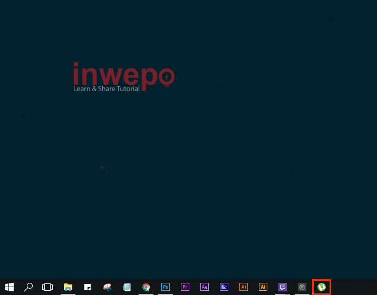Click the Illustrator icon beside Media Encoder
This screenshot has height=295, width=377.
coord(244,287)
